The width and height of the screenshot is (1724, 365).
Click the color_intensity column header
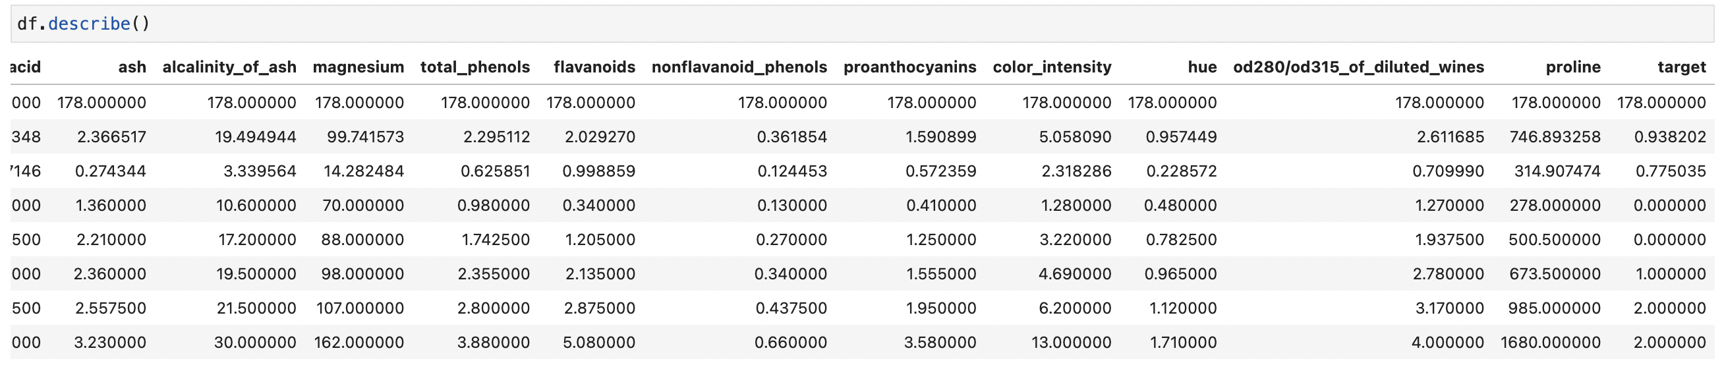(x=1051, y=67)
